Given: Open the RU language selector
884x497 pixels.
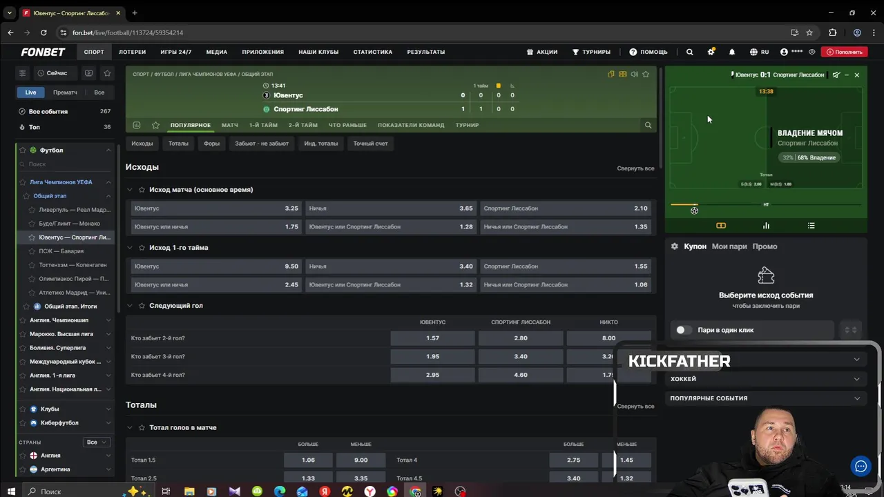Looking at the screenshot, I should [x=760, y=52].
